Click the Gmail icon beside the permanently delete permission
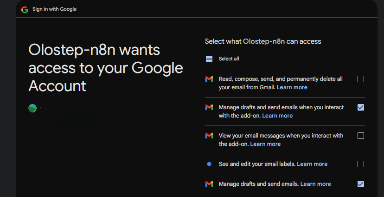Image resolution: width=384 pixels, height=197 pixels. pos(209,79)
